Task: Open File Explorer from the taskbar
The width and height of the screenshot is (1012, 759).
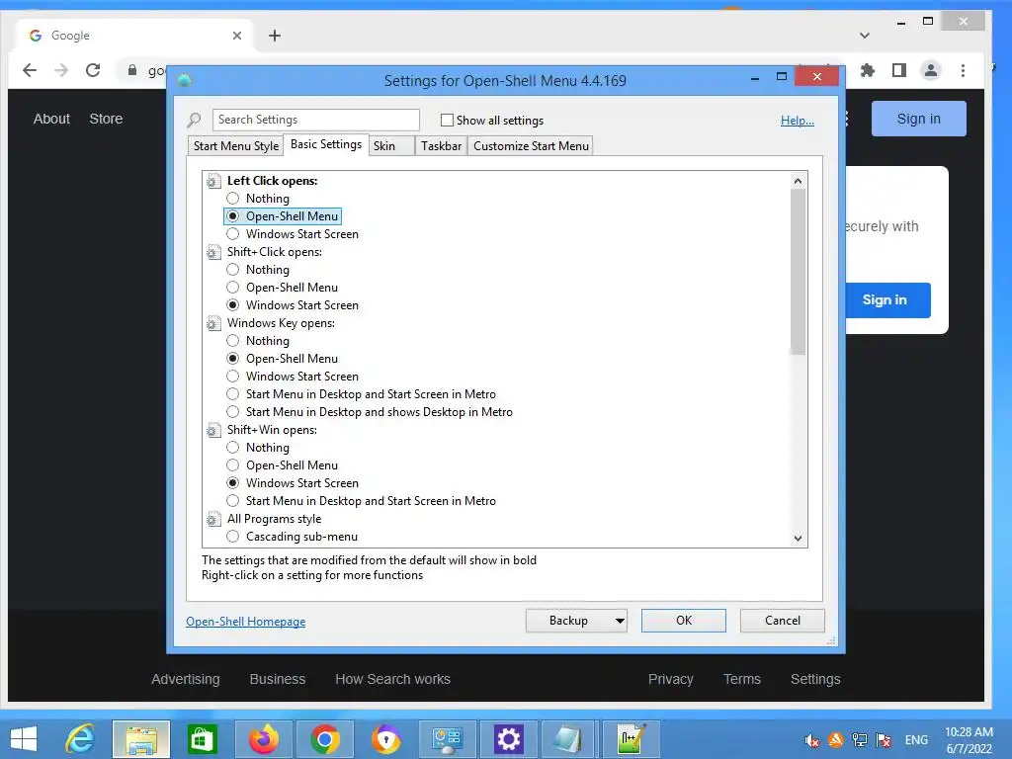Action: tap(141, 739)
